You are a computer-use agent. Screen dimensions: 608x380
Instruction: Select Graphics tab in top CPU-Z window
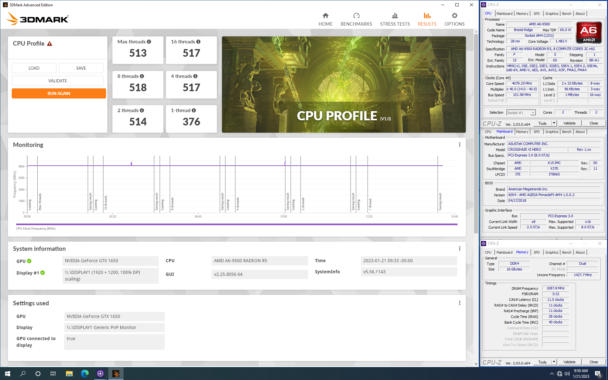552,14
